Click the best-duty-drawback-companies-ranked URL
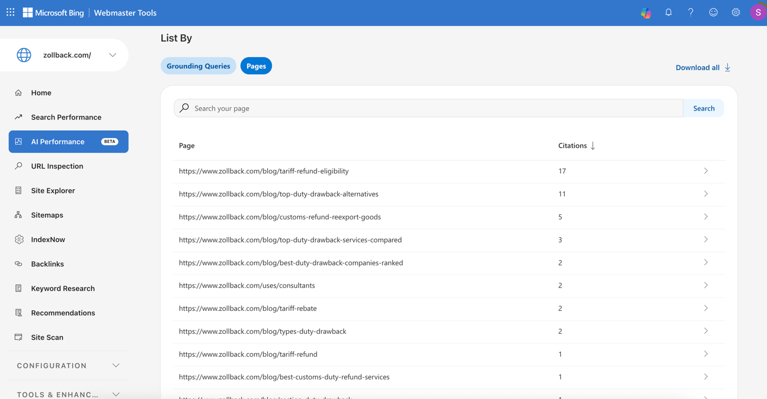The image size is (767, 399). (291, 262)
